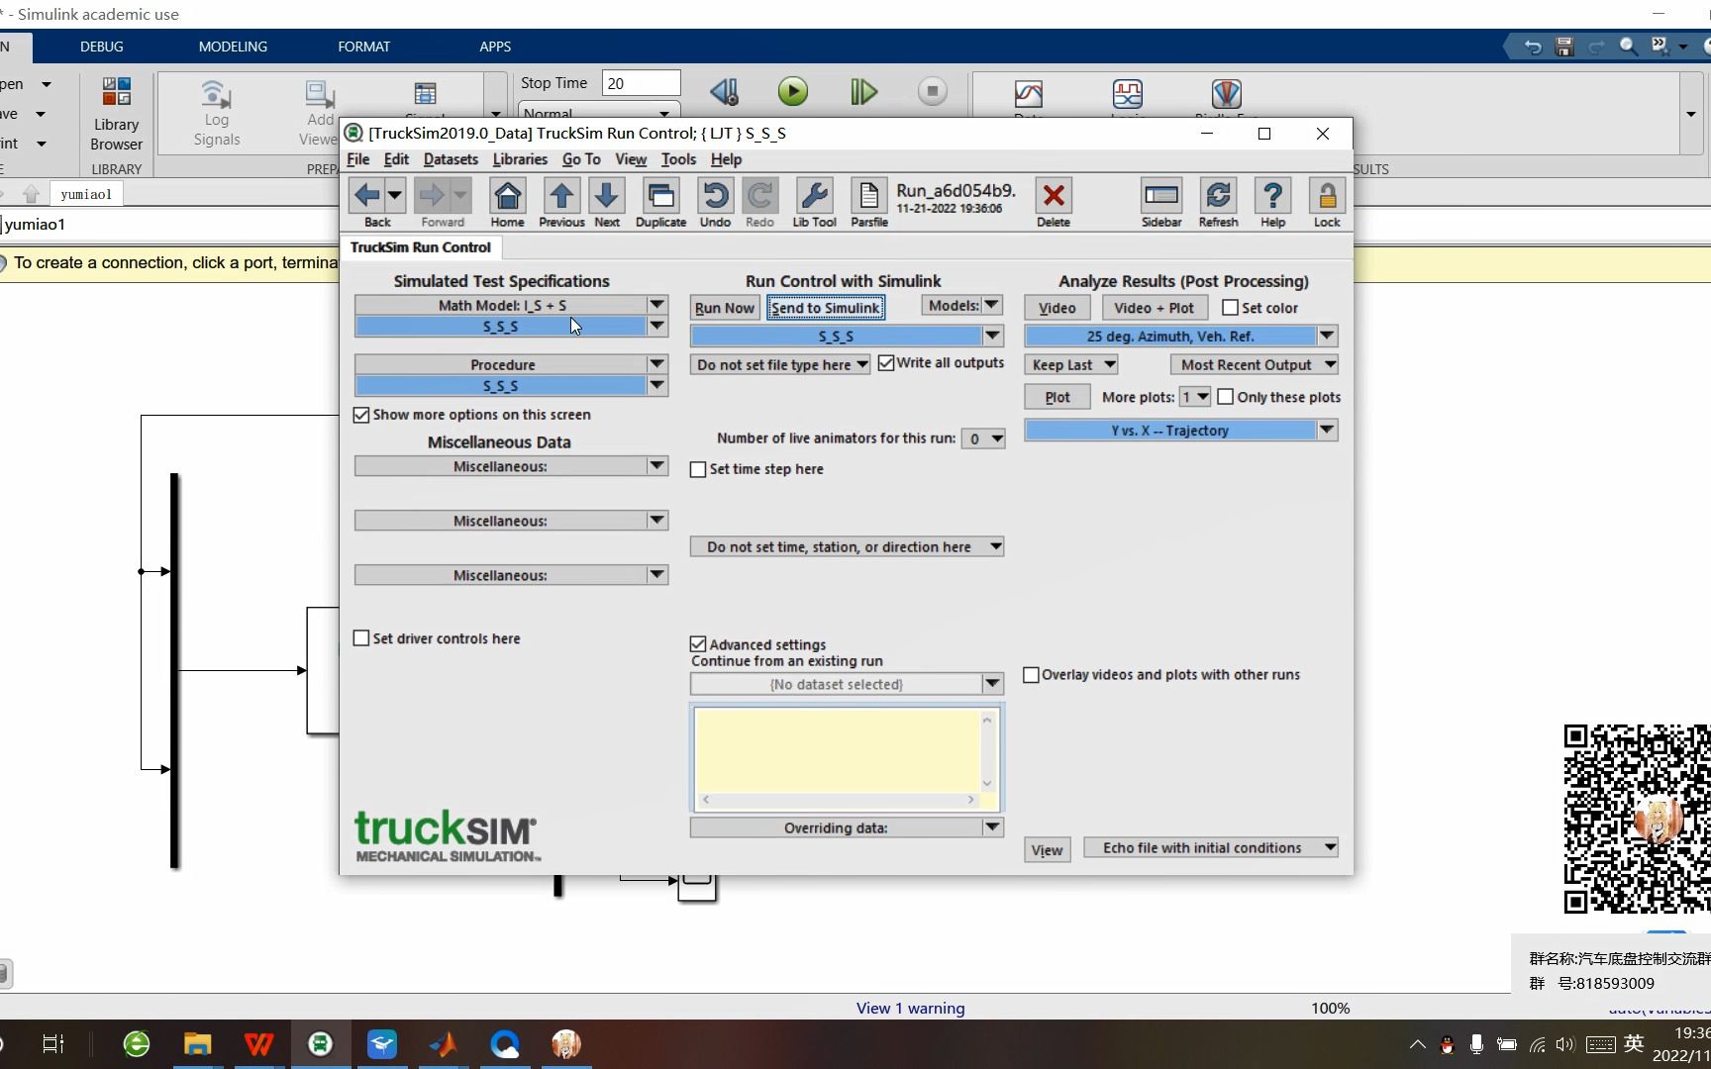Open Do not set file type here dropdown
The image size is (1711, 1069).
[x=780, y=365]
